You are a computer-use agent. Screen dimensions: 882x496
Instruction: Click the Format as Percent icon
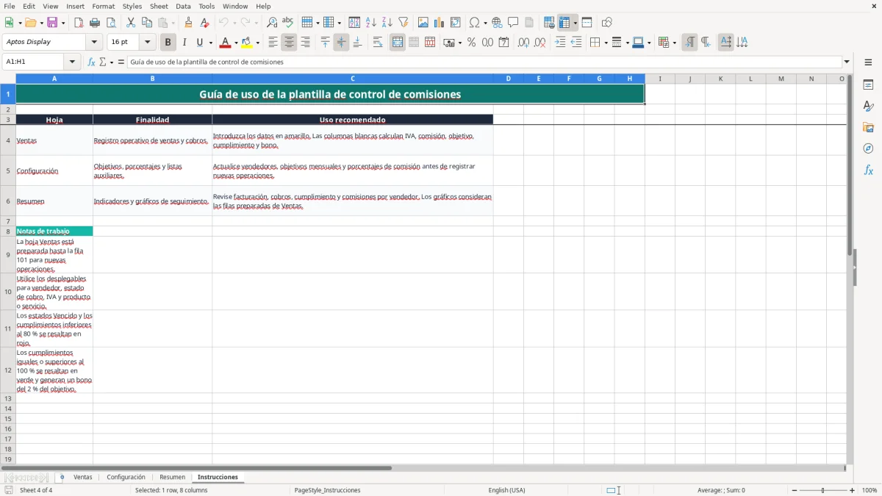472,43
